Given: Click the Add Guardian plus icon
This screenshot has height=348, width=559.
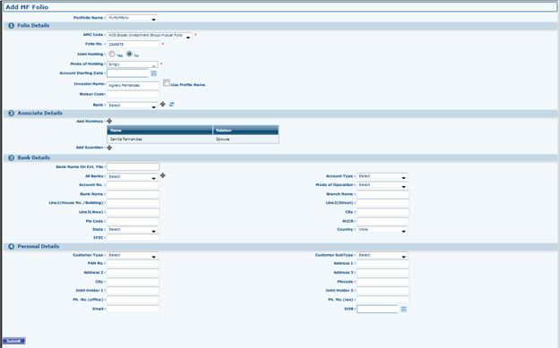Looking at the screenshot, I should [x=109, y=148].
